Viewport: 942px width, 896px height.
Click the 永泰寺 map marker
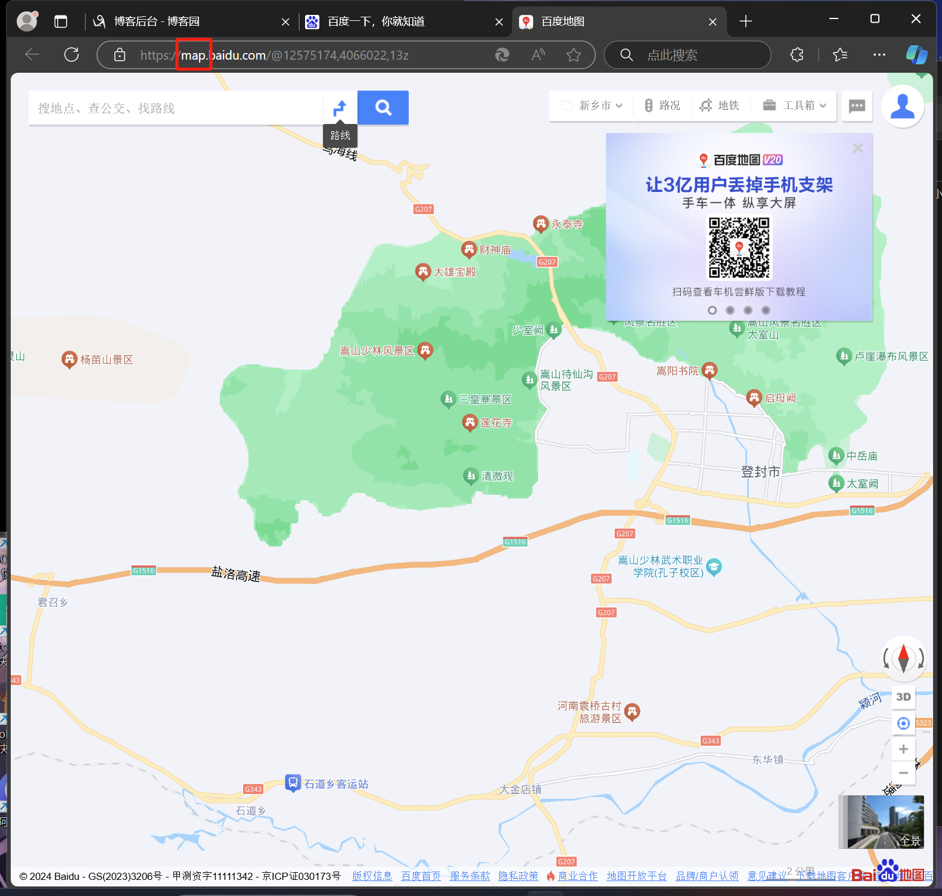(x=540, y=224)
